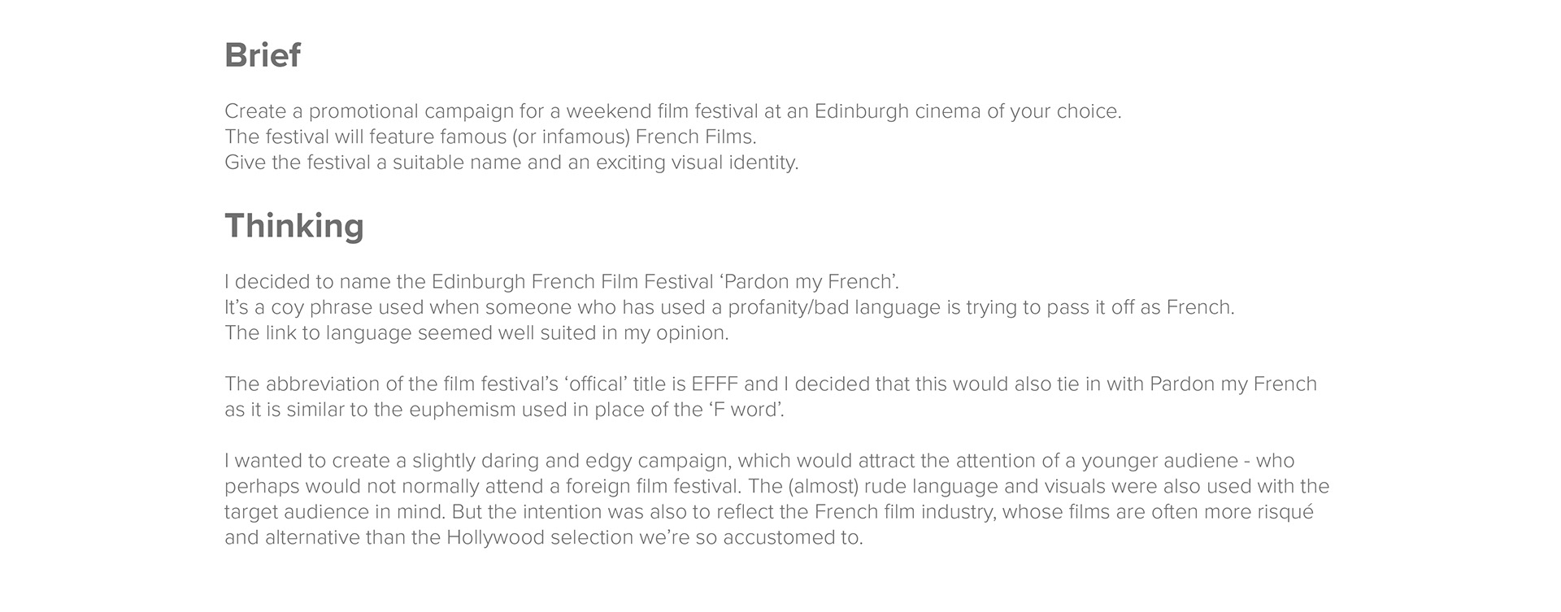Image resolution: width=1561 pixels, height=612 pixels.
Task: Click the phrase 'younger audiene' in text
Action: point(1159,461)
